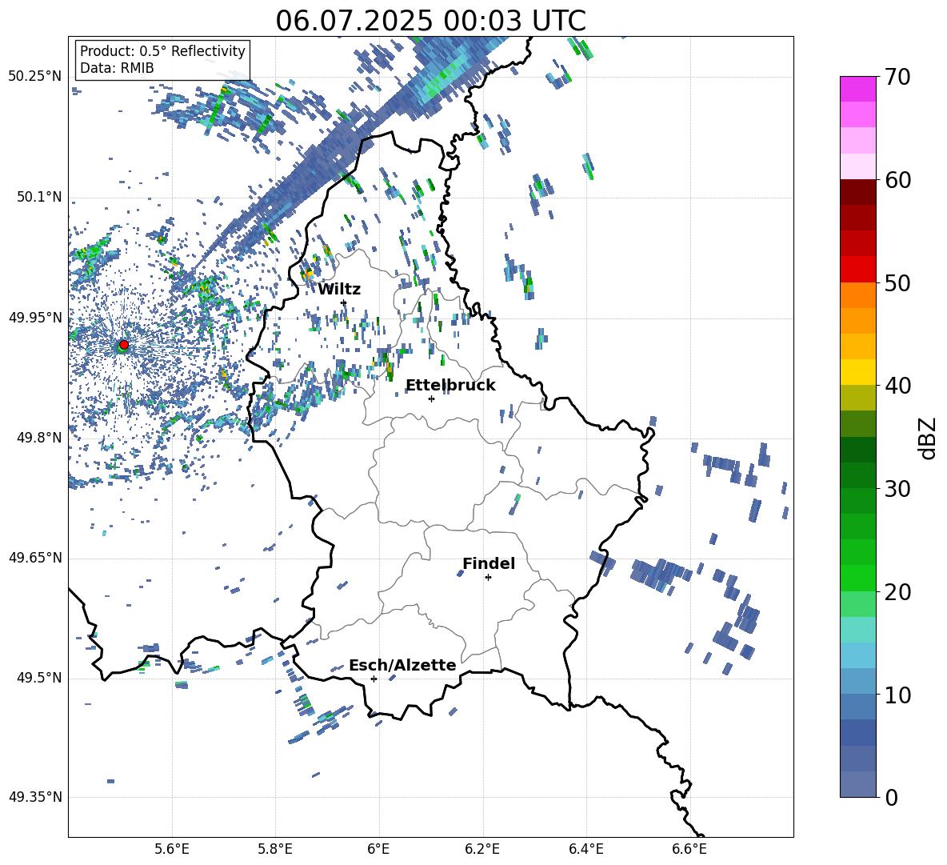The height and width of the screenshot is (865, 947).
Task: Click the 50 colorbar tick label
Action: click(x=897, y=282)
